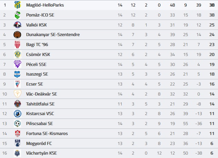The height and width of the screenshot is (158, 218).
Task: Click the Váchartyán KSE crest
Action: 17,153
